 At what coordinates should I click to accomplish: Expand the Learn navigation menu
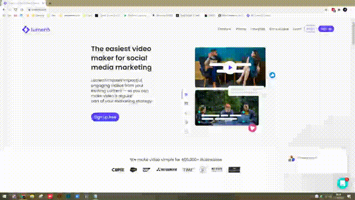click(x=297, y=29)
